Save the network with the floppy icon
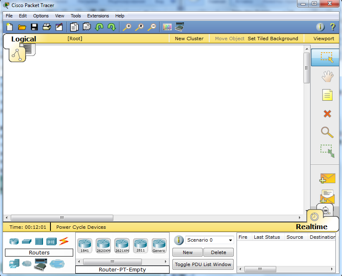342x276 pixels. click(x=34, y=27)
